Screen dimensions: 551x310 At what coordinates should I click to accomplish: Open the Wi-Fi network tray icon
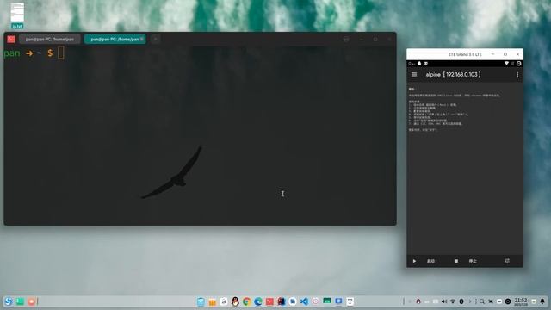[453, 301]
